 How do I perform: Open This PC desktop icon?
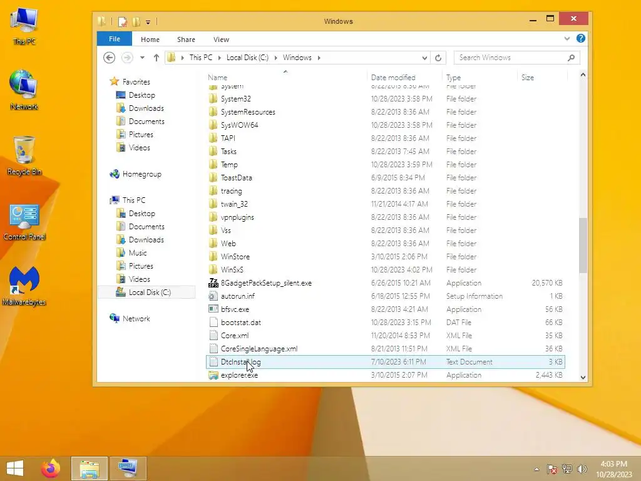pos(24,26)
